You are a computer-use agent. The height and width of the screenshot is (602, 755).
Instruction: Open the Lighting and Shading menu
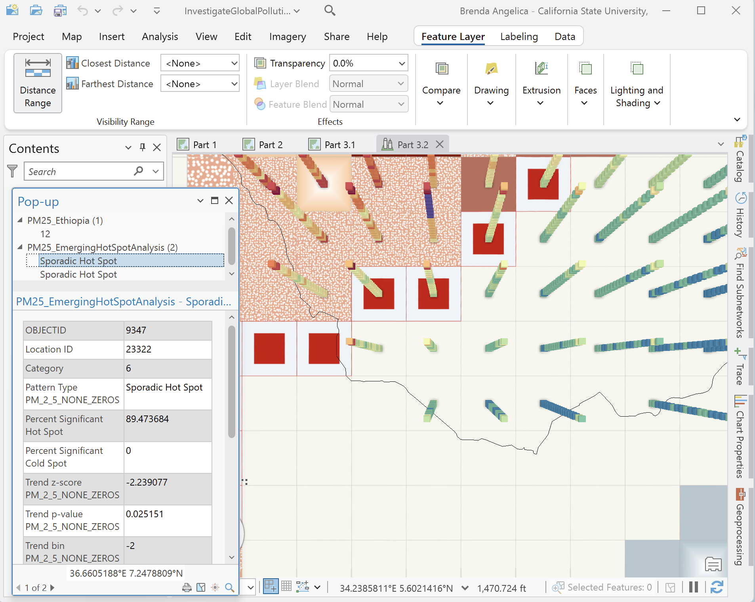[x=637, y=84]
